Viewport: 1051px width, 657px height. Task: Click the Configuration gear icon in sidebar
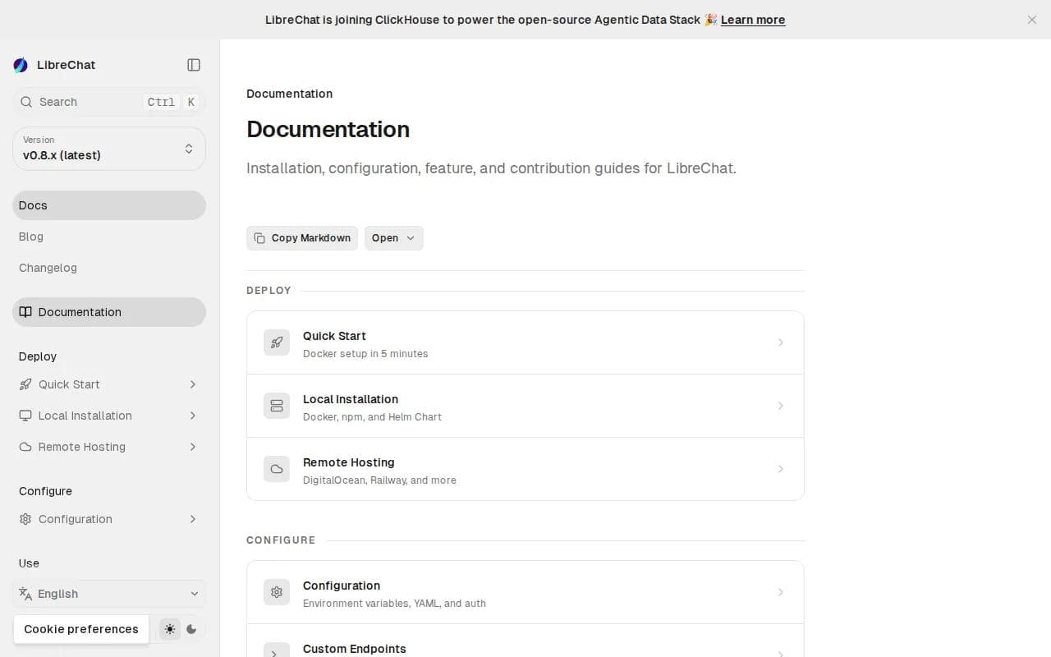pos(25,519)
